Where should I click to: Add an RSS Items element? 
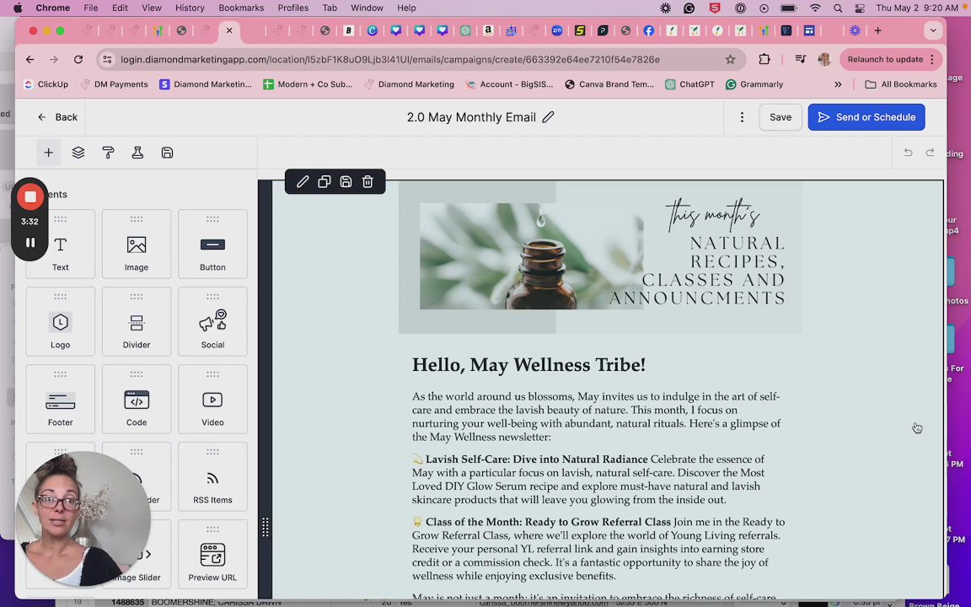212,476
